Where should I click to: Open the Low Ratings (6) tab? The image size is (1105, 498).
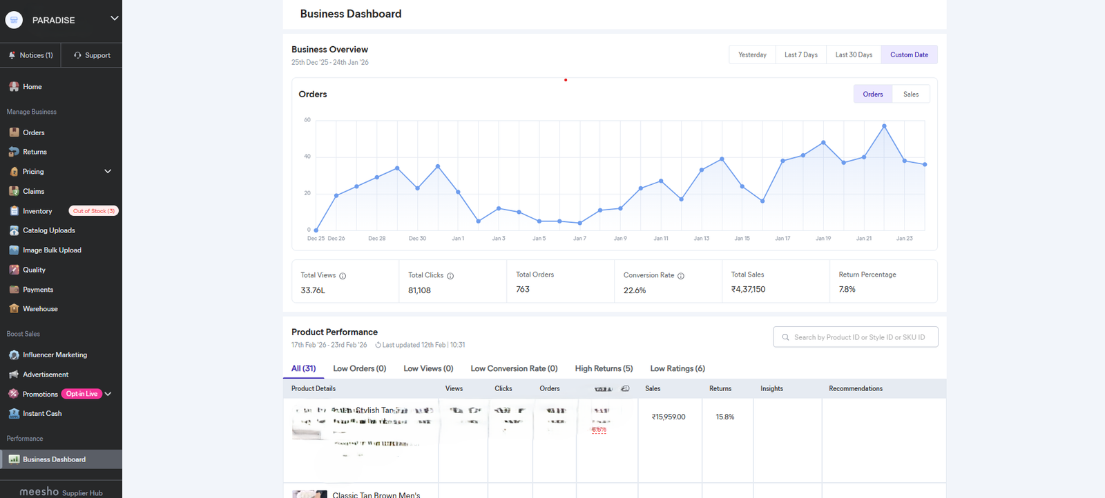[678, 368]
